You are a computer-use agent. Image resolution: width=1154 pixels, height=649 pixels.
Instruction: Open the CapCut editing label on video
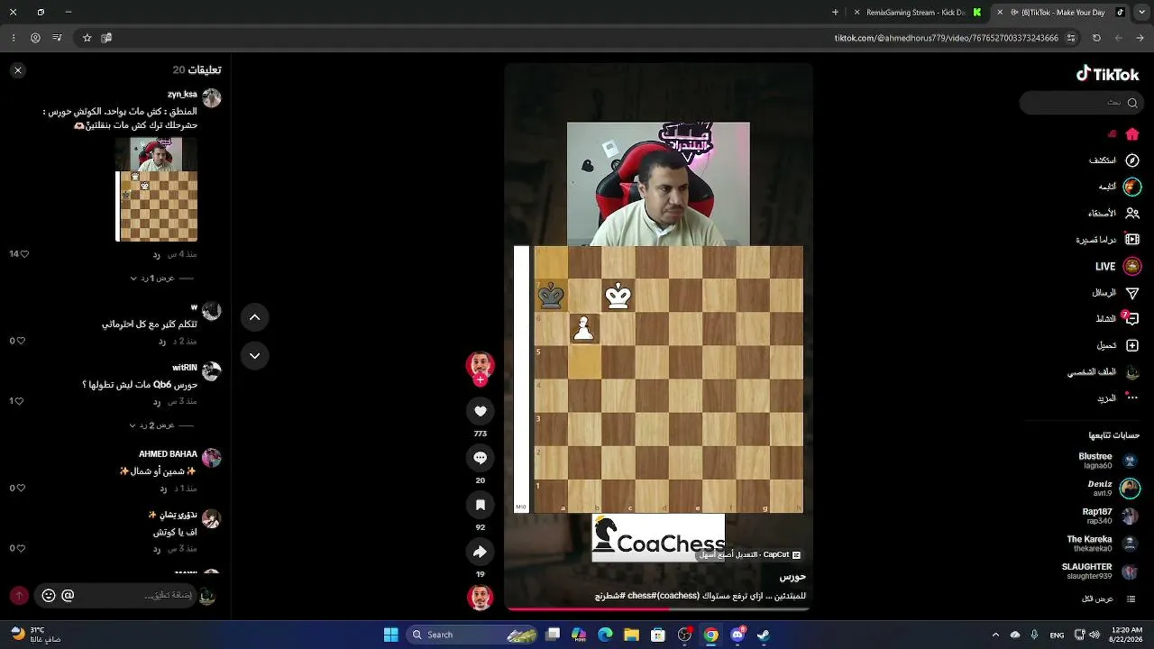tap(750, 555)
